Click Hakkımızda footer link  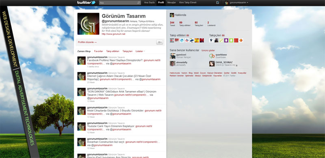[175, 73]
